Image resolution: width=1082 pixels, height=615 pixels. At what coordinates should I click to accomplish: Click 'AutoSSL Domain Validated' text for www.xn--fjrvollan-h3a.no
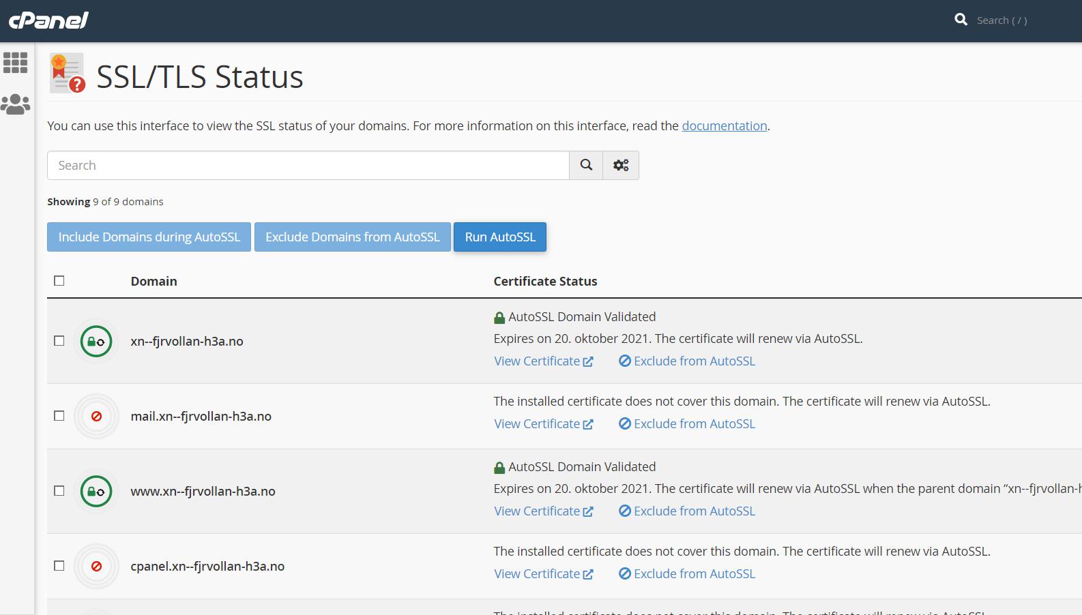(582, 466)
